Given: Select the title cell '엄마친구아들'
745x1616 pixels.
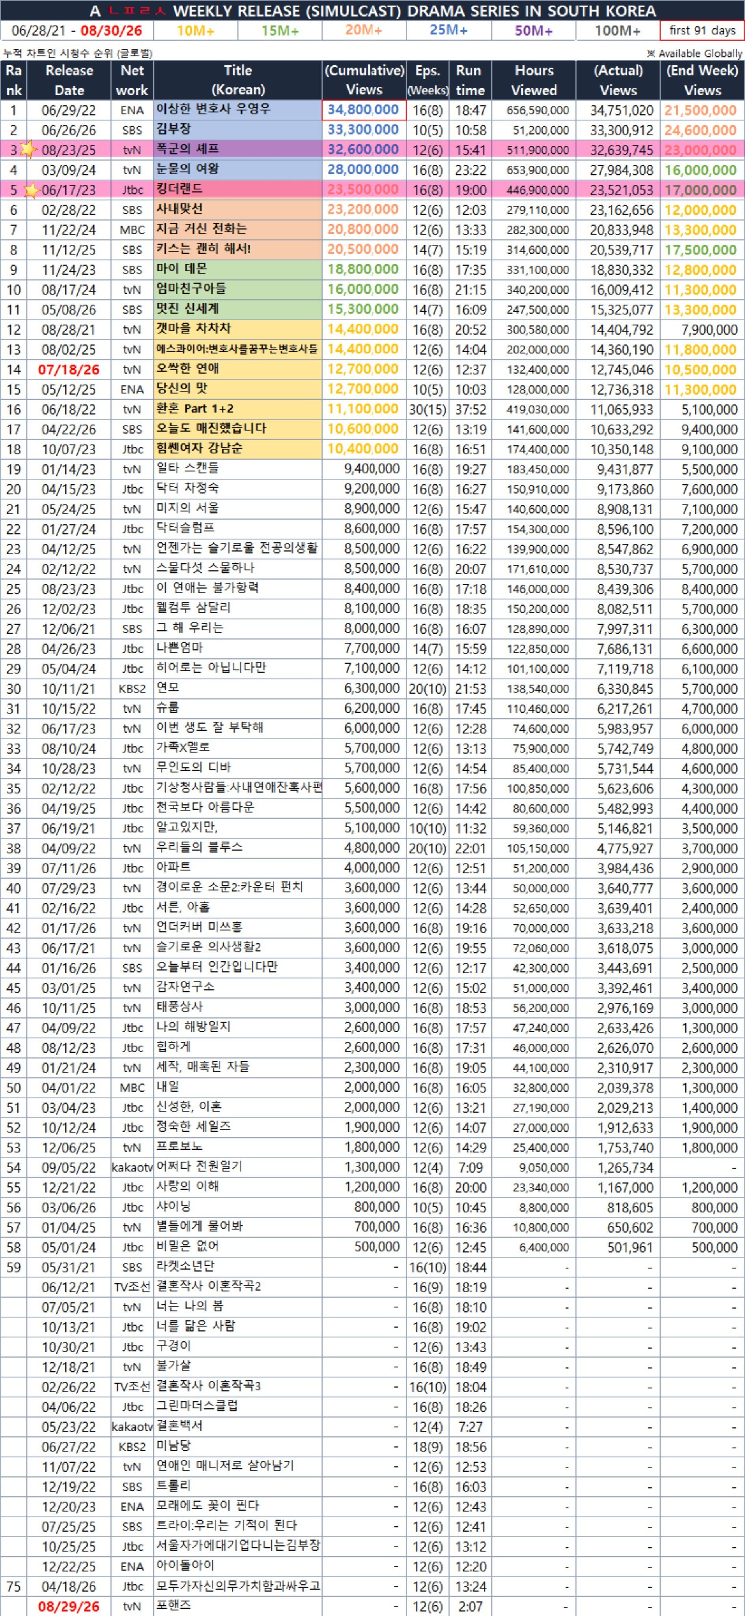Looking at the screenshot, I should [238, 289].
